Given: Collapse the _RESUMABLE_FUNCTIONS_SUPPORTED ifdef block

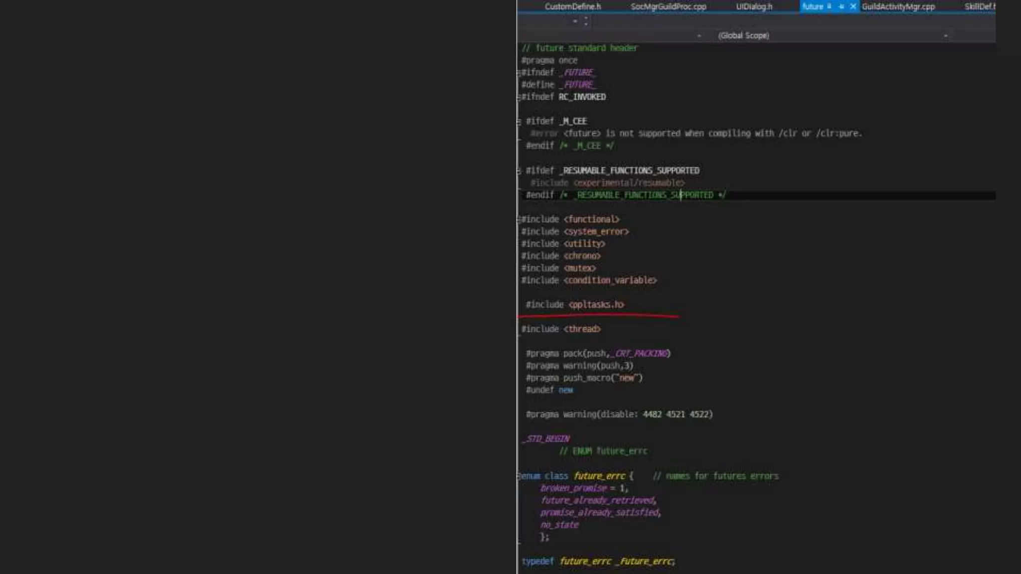Looking at the screenshot, I should click(518, 171).
